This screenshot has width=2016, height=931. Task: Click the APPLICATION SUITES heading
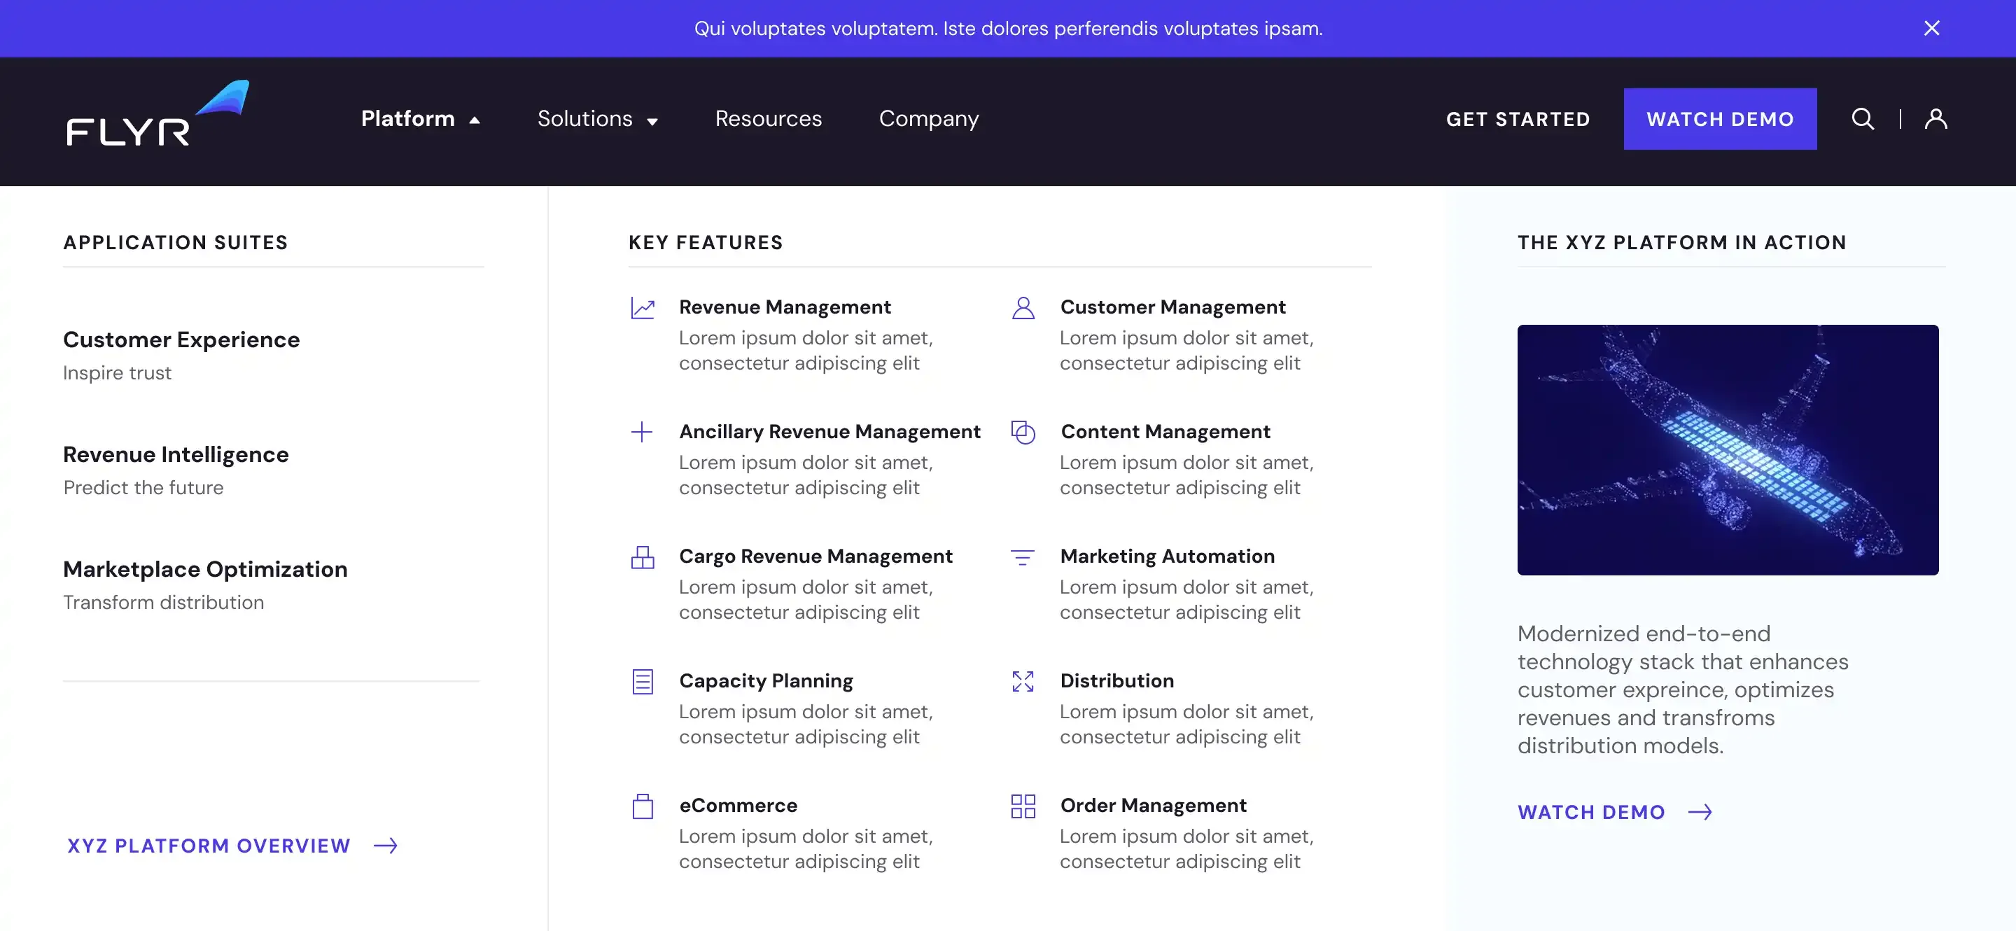[175, 242]
